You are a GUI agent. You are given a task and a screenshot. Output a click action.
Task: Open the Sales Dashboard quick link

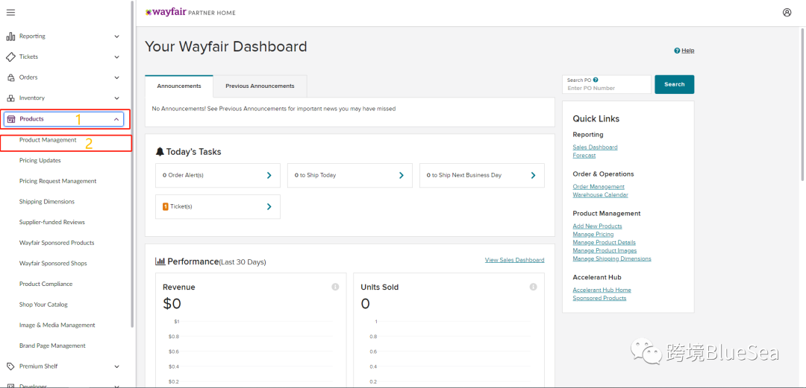coord(596,147)
